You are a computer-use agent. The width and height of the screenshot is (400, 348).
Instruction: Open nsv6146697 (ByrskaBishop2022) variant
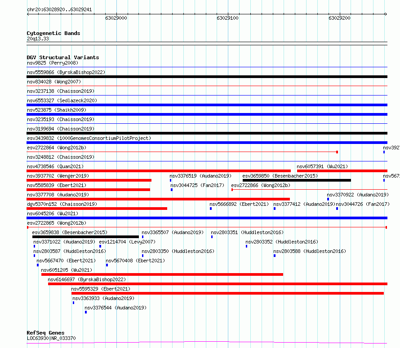tap(87, 279)
